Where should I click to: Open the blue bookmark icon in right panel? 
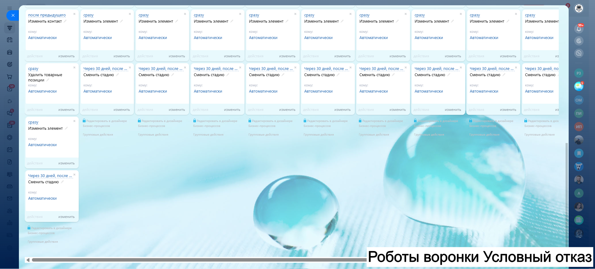tap(579, 153)
